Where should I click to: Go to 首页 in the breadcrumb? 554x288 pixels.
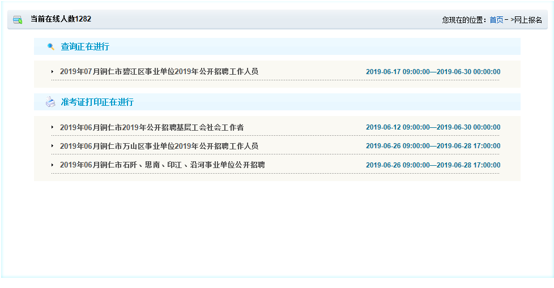(496, 20)
